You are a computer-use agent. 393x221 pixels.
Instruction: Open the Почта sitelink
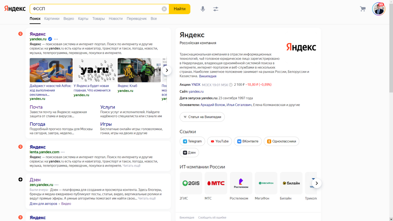coord(36,107)
